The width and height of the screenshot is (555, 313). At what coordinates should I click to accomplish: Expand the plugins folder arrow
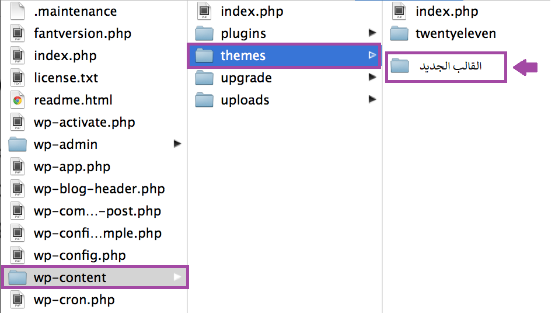pyautogui.click(x=372, y=33)
